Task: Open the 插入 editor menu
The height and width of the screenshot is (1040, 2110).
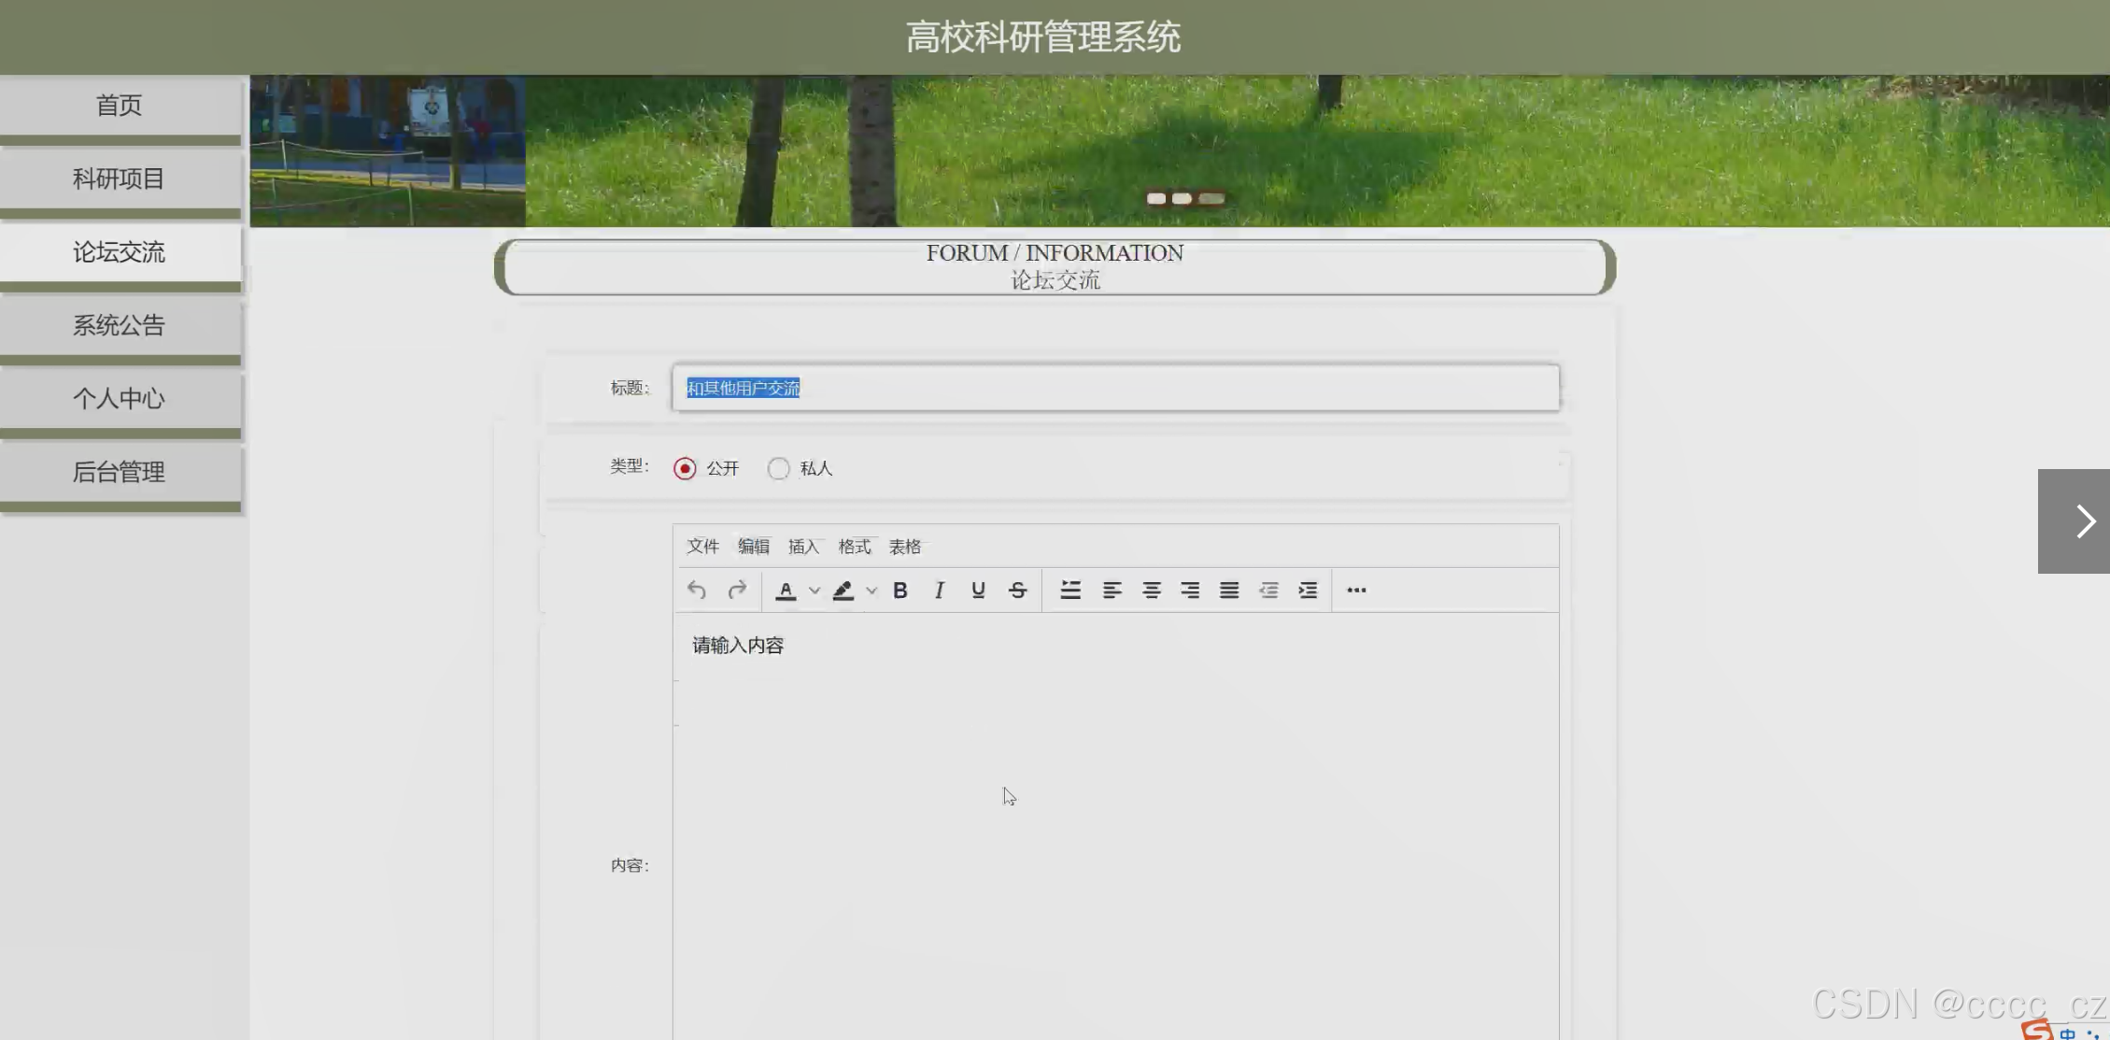Action: [803, 547]
